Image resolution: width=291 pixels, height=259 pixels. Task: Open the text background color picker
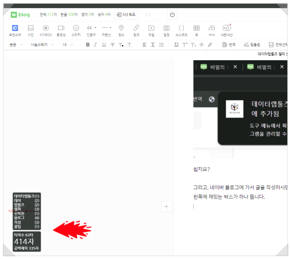click(x=129, y=45)
